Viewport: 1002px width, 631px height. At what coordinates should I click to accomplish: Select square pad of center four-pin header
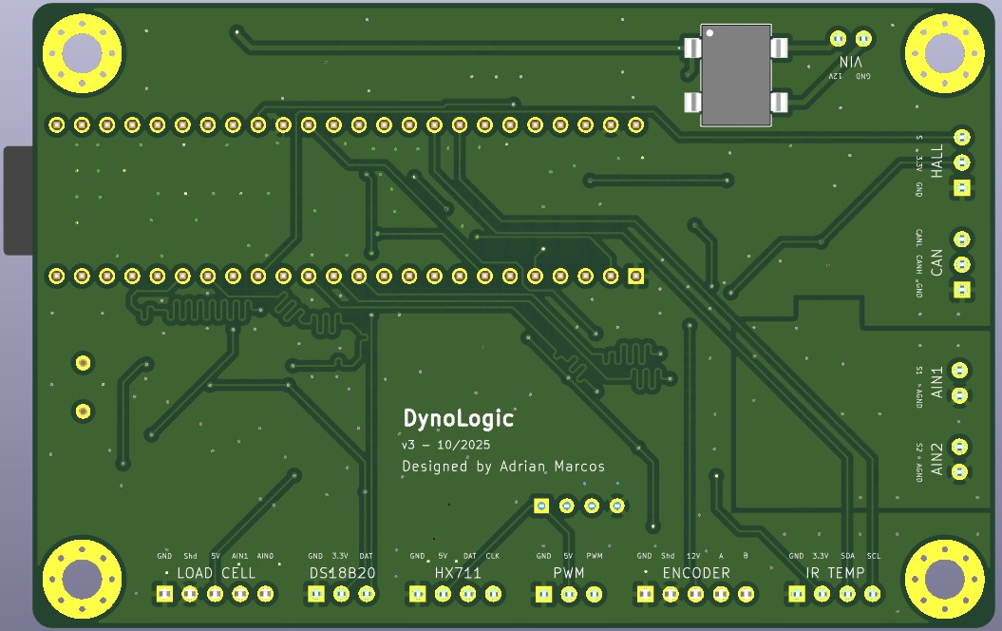pos(540,506)
